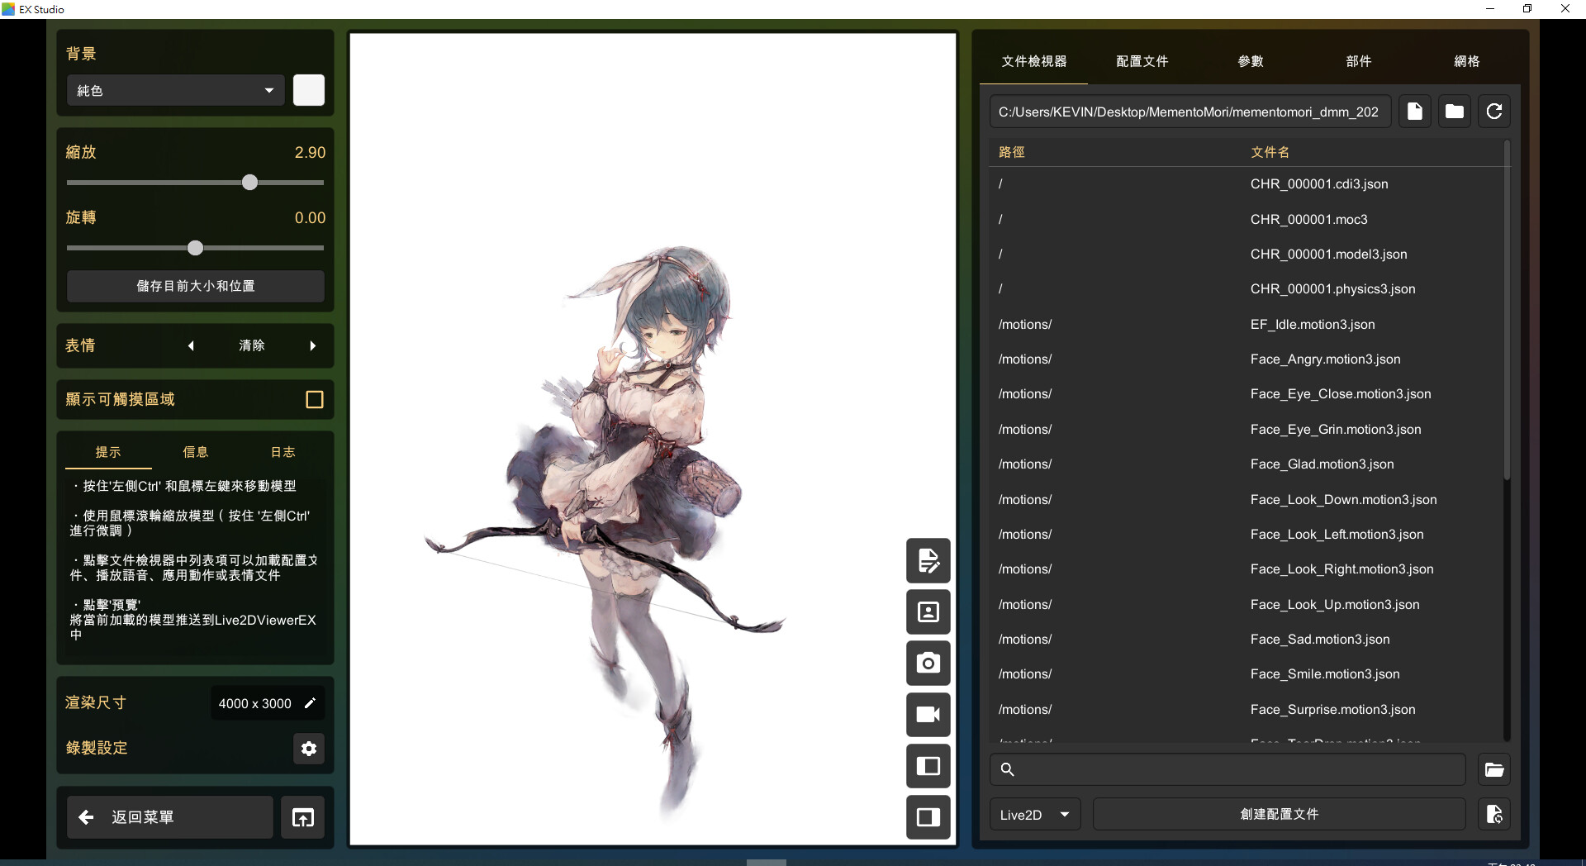This screenshot has height=866, width=1586.
Task: Click the pop-out window icon near return menu
Action: tap(302, 817)
